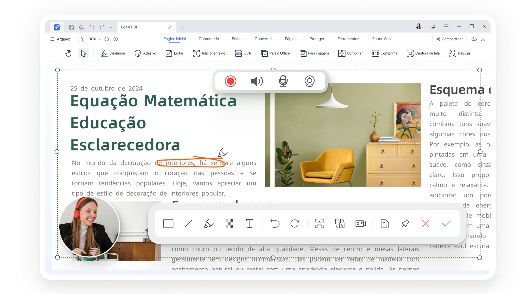Click the title bar print icon

point(82,27)
